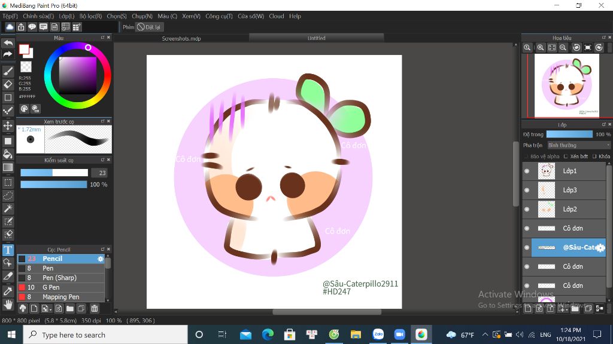Image resolution: width=613 pixels, height=344 pixels.
Task: Choose the Gradient tool
Action: [8, 167]
